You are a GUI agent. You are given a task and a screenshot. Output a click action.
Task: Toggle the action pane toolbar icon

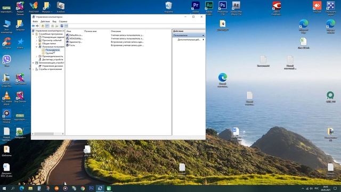pyautogui.click(x=66, y=26)
